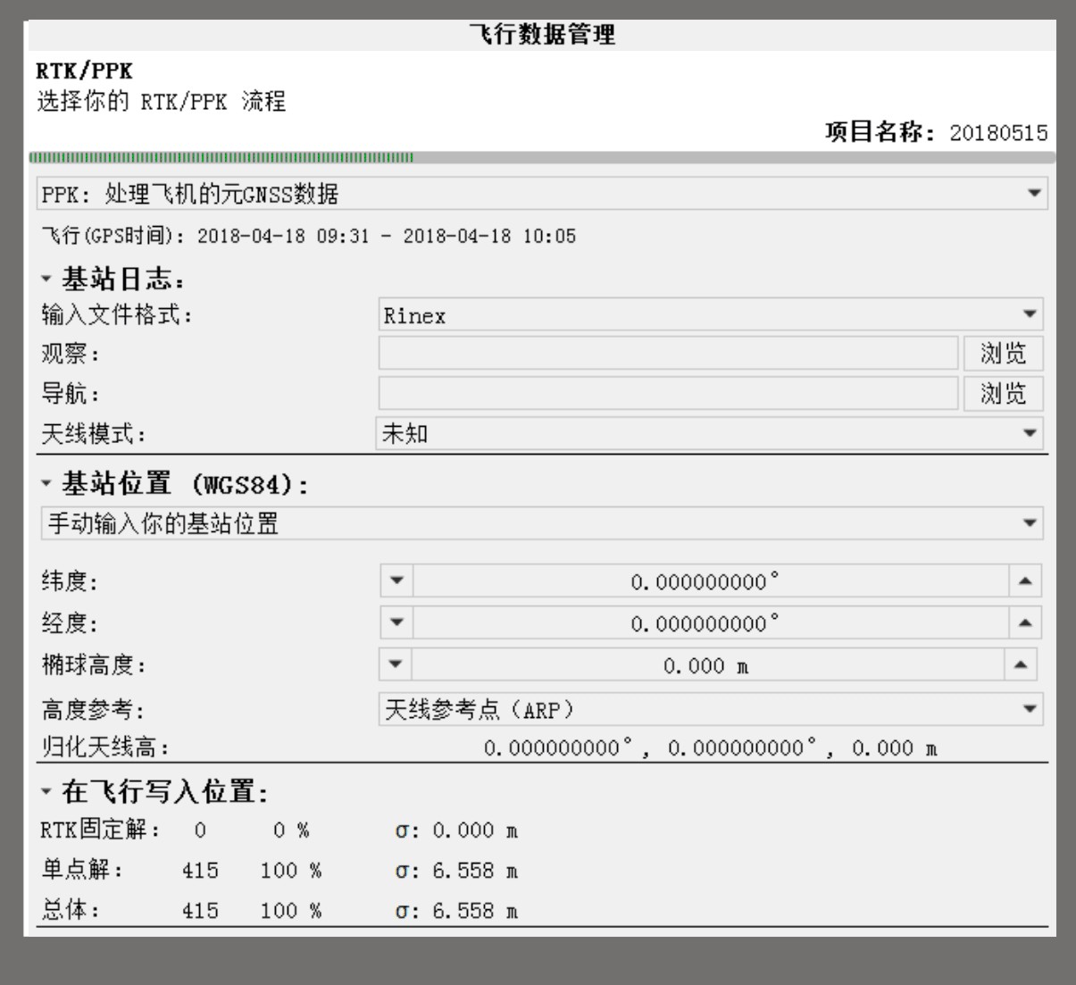The image size is (1076, 985).
Task: Decrease 经度 value with down arrow
Action: click(x=396, y=623)
